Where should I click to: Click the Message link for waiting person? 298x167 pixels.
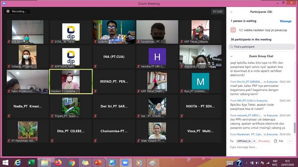click(x=285, y=21)
